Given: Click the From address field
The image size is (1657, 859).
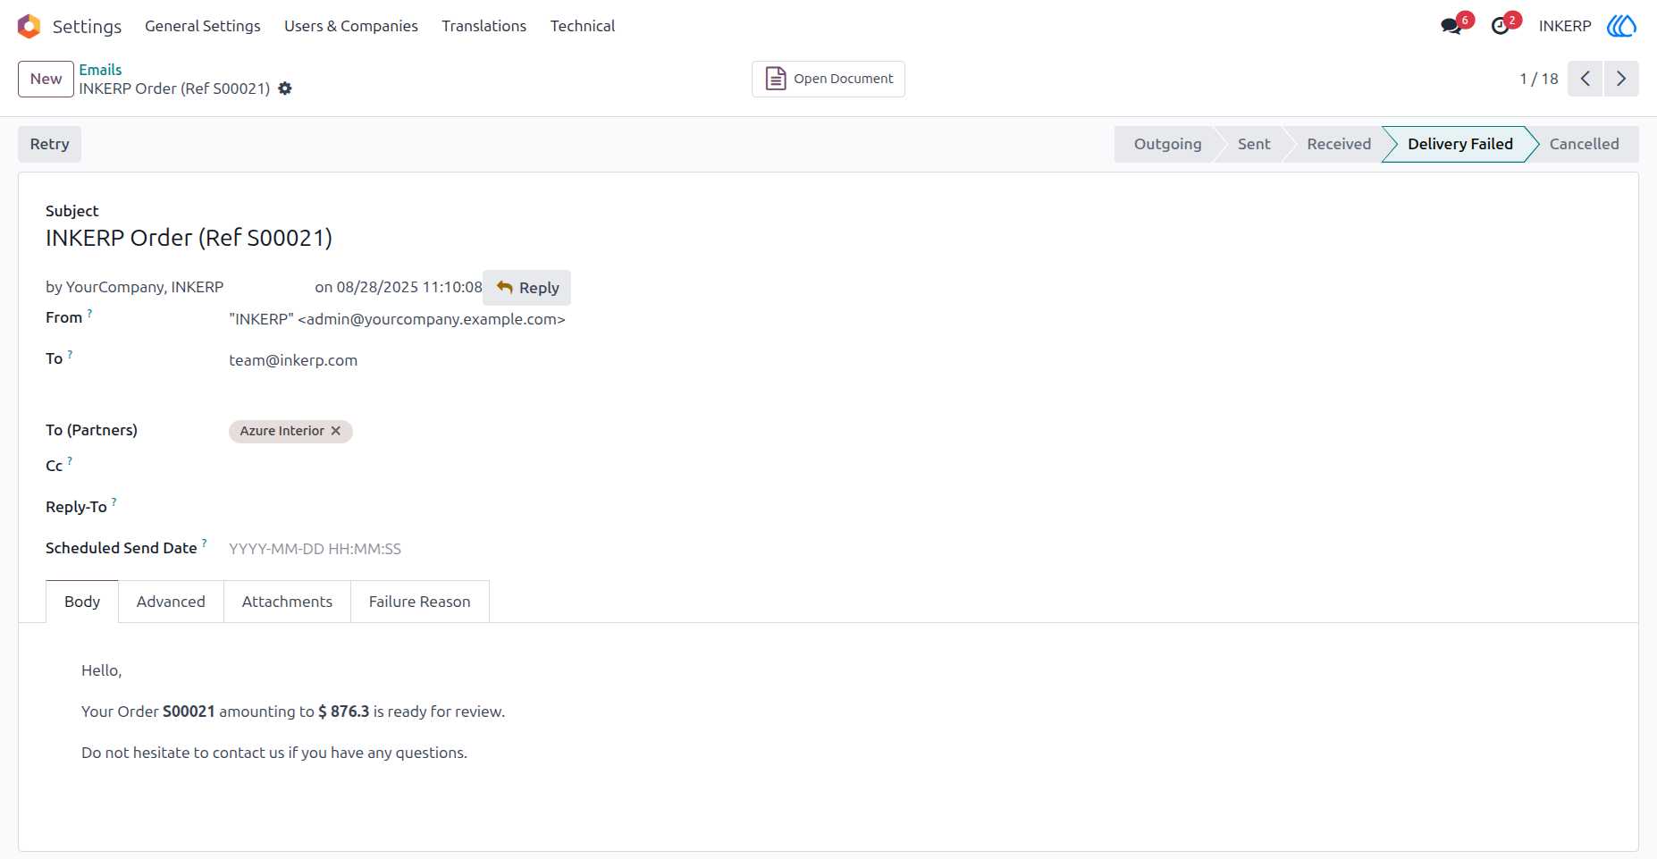Looking at the screenshot, I should point(397,319).
